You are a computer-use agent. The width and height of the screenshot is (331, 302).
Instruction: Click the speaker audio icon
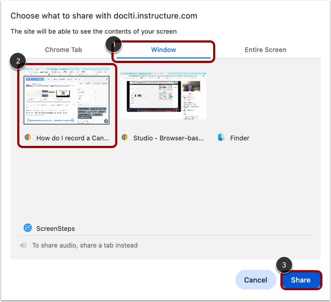(x=23, y=245)
